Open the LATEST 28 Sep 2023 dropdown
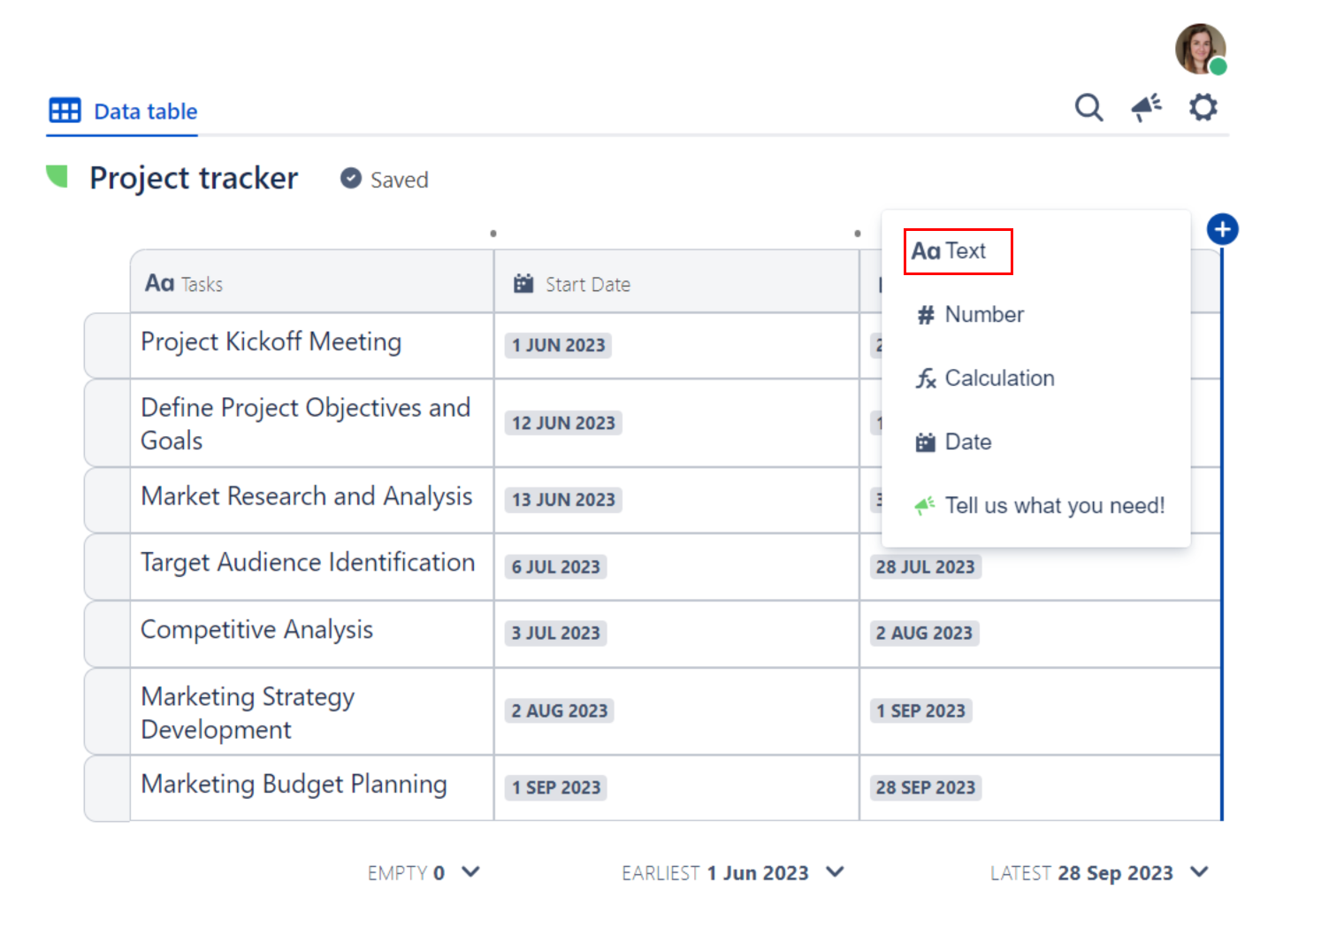The image size is (1344, 944). tap(1199, 872)
